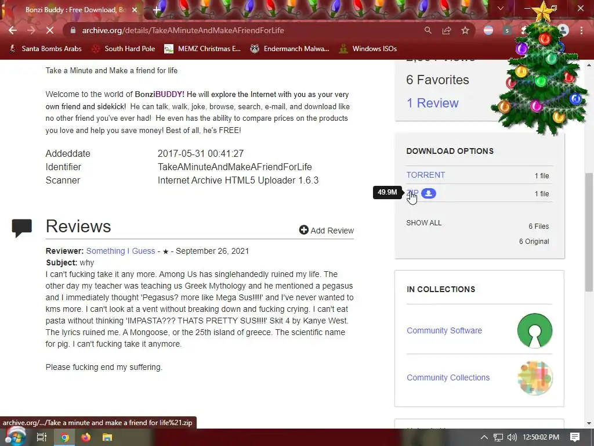Screen dimensions: 594x446
Task: Open the MEMZ Christmas bookmark
Action: point(202,49)
